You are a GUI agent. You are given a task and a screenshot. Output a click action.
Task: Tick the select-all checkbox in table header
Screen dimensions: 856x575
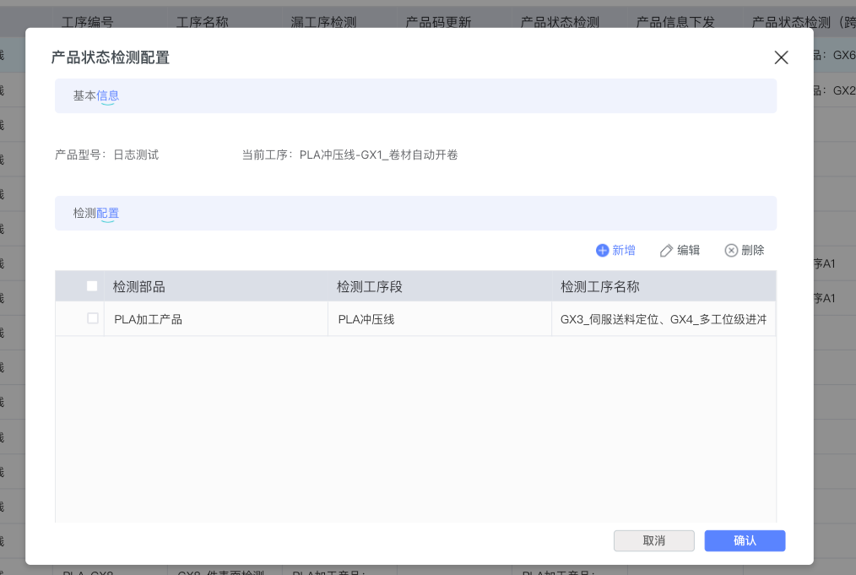[92, 286]
